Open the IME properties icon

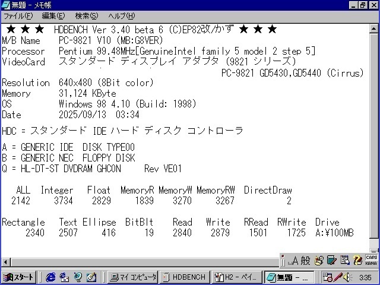344,261
